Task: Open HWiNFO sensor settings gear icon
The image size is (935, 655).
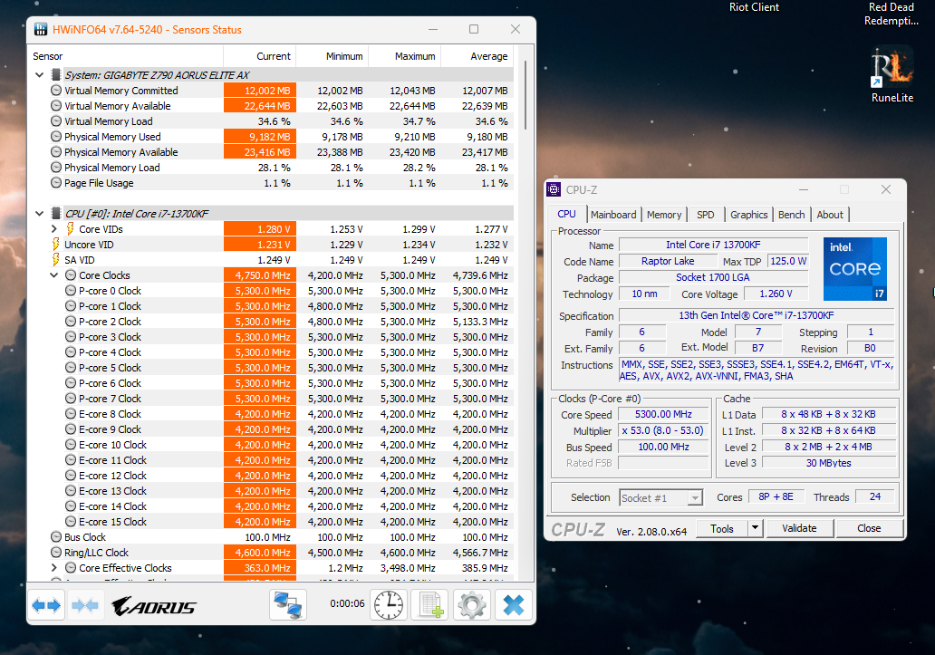Action: point(472,605)
